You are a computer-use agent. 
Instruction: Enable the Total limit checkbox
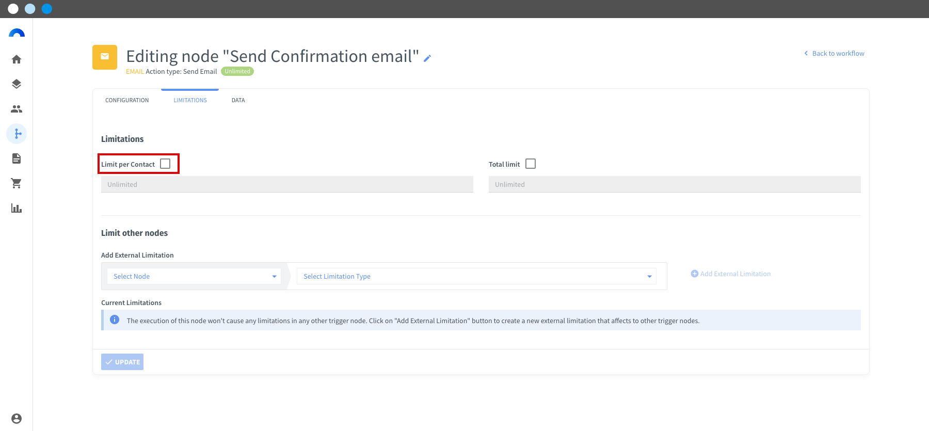tap(531, 164)
